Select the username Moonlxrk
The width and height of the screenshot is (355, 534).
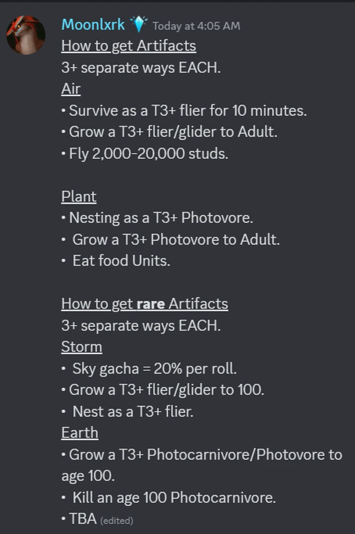[93, 24]
